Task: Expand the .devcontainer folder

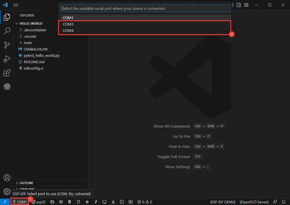Action: point(35,30)
